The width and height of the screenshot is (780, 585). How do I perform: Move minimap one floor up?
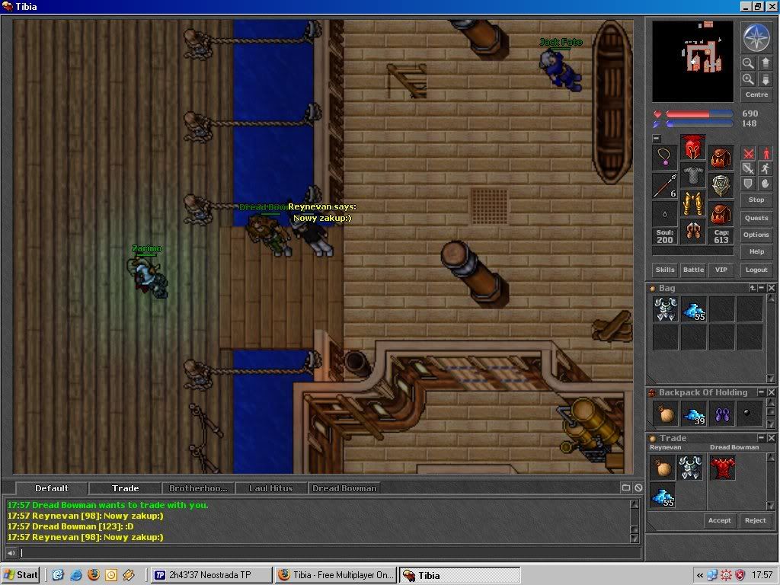point(765,63)
